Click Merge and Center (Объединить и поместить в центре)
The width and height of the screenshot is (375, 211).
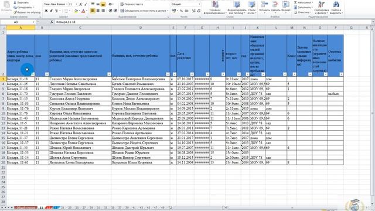[x=144, y=11]
